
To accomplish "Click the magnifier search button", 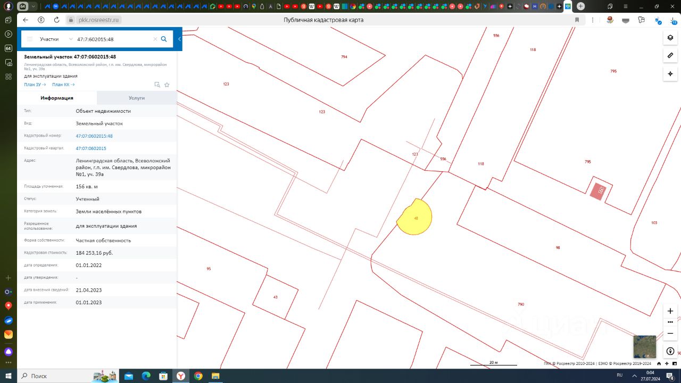I will (x=164, y=39).
